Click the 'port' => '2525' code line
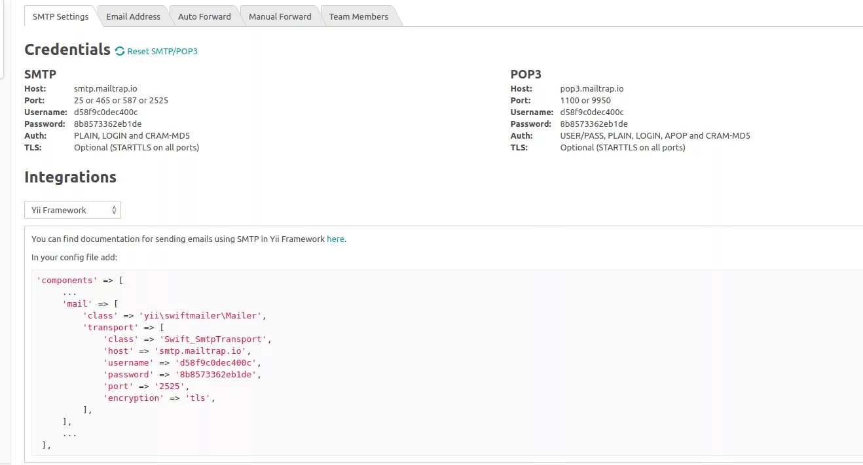The height and width of the screenshot is (465, 863). 146,386
